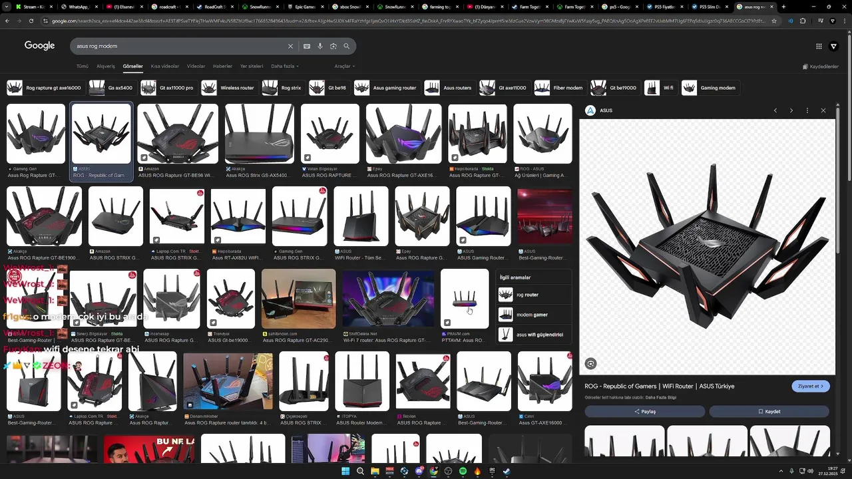Select the 'Fiber modem' suggestion chip

pos(559,88)
